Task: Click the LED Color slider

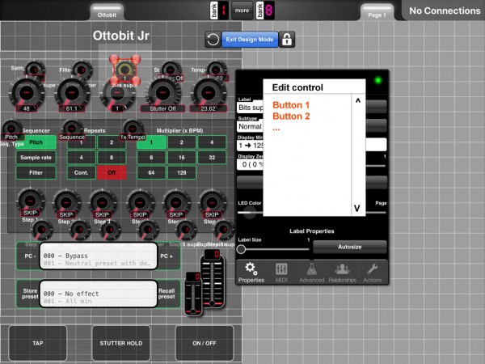Action: [x=250, y=212]
